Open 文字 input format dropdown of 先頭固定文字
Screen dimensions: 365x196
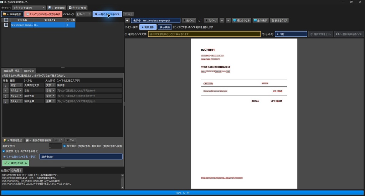click(50, 86)
